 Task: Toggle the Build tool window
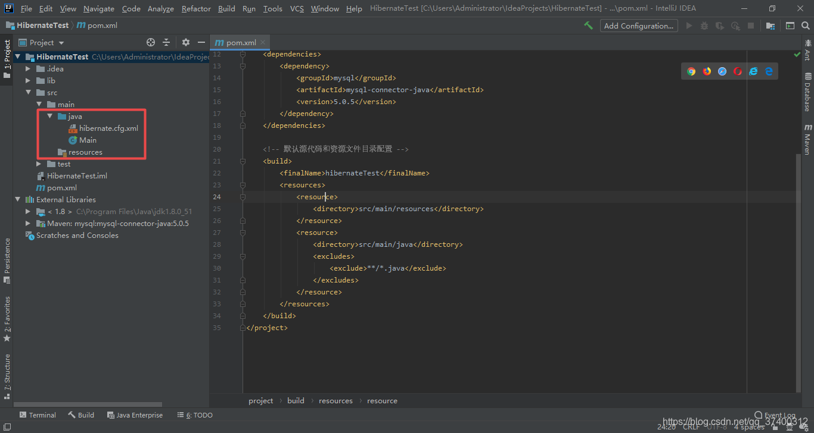click(x=81, y=415)
